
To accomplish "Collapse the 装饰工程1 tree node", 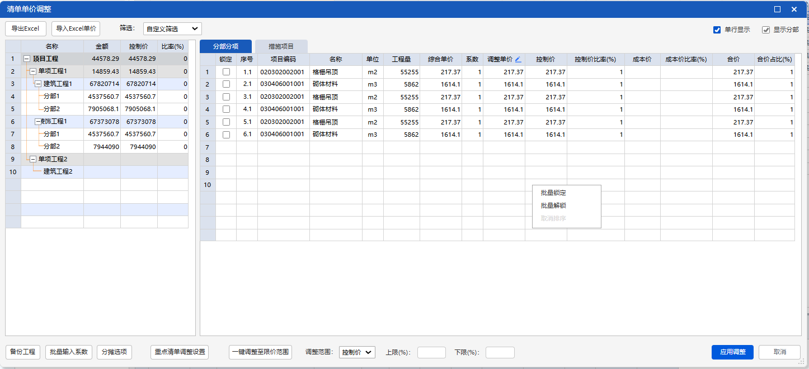I will [x=38, y=121].
